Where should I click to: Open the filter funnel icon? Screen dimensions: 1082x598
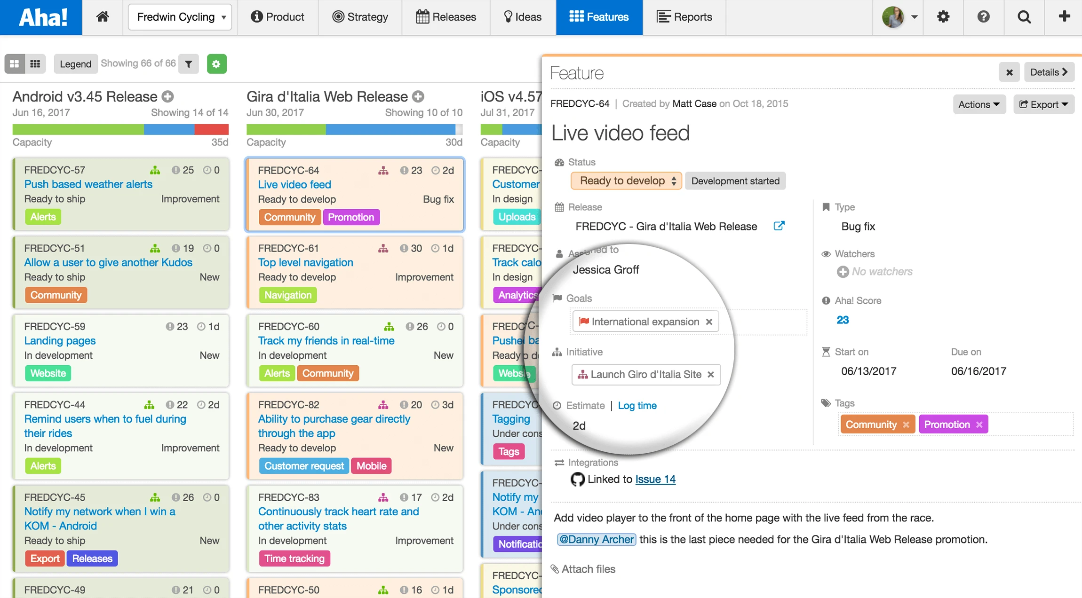189,64
